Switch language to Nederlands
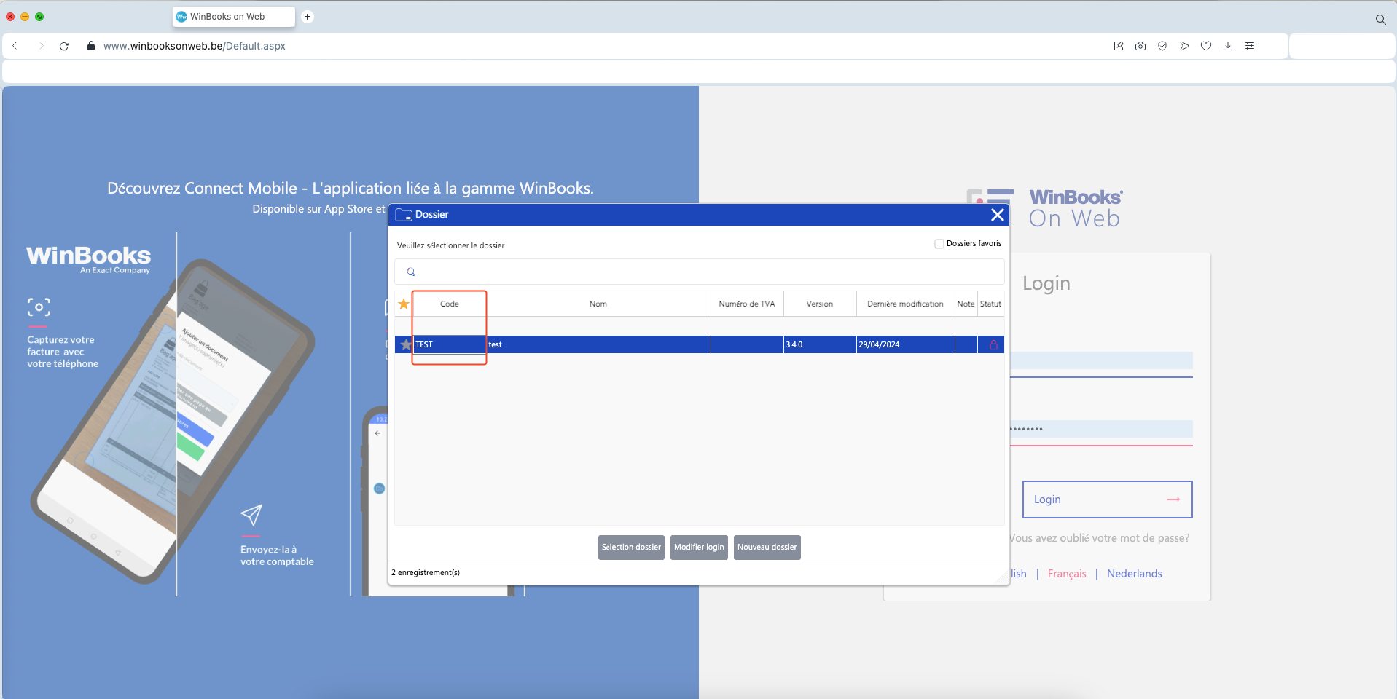This screenshot has height=699, width=1397. click(x=1135, y=574)
